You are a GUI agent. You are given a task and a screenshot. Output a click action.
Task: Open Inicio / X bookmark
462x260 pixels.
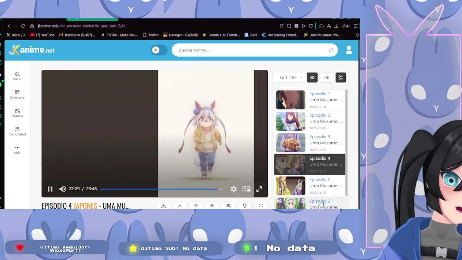pos(16,35)
